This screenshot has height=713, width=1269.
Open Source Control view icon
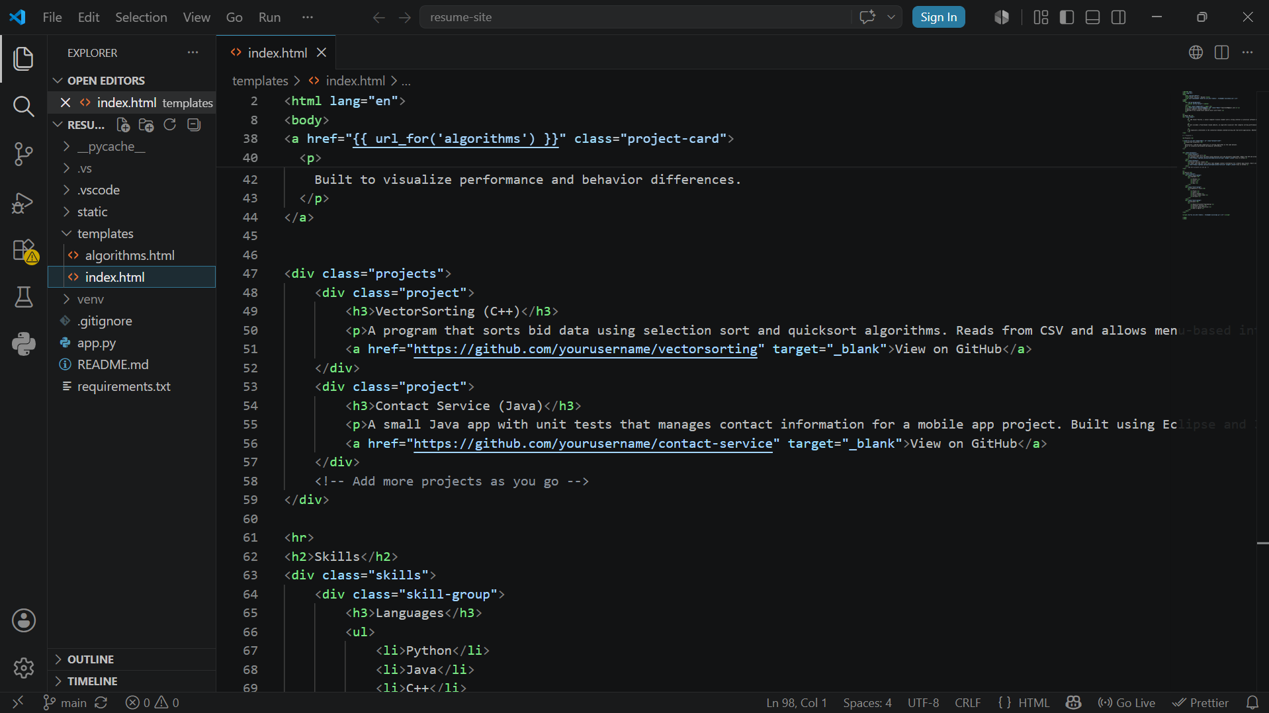[x=24, y=154]
